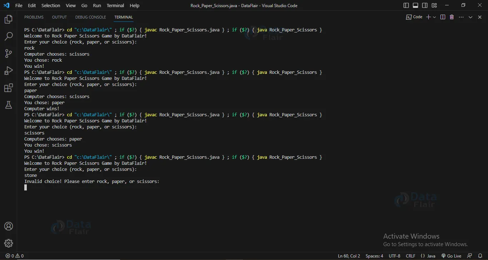Toggle bottom panel layout icon

415,5
